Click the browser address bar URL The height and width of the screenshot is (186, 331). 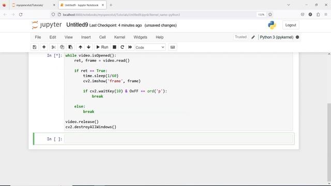point(122,15)
